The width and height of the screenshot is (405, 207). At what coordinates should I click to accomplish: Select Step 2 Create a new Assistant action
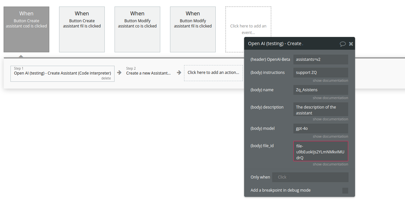148,73
